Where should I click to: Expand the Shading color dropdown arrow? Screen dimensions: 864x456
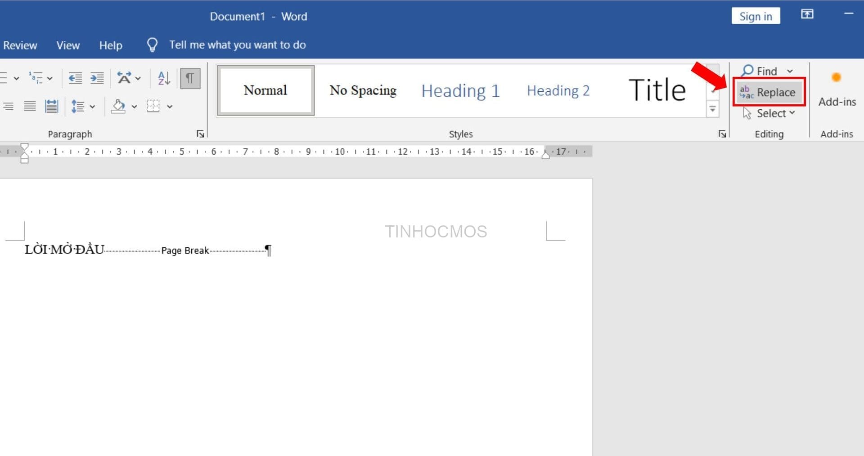pos(134,107)
